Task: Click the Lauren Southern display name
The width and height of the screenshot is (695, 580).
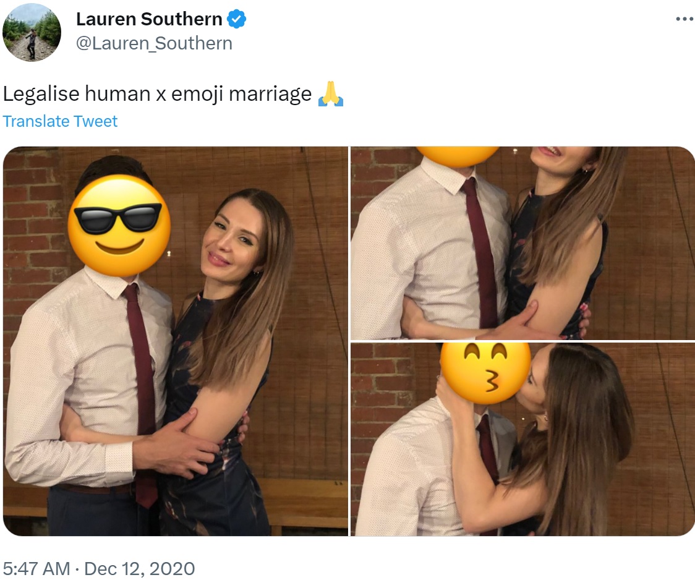Action: pyautogui.click(x=149, y=19)
